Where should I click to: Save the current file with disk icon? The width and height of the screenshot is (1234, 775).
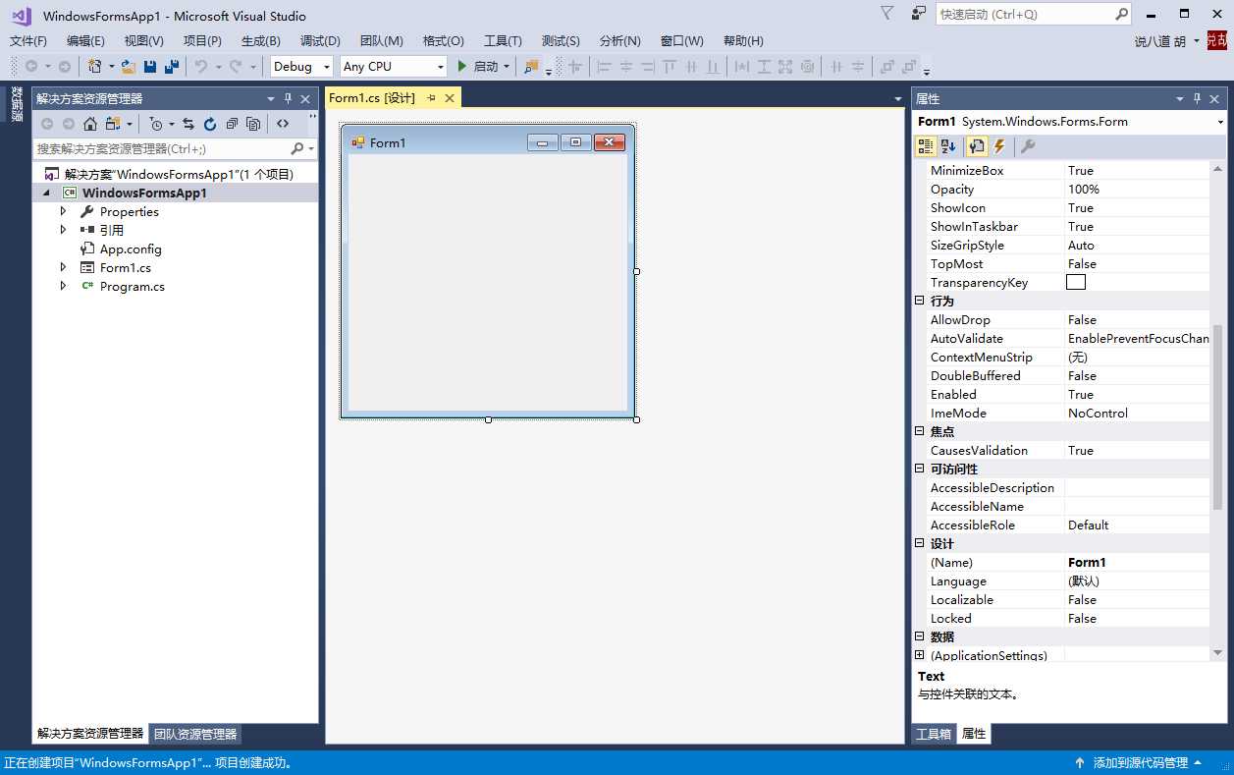click(x=150, y=66)
